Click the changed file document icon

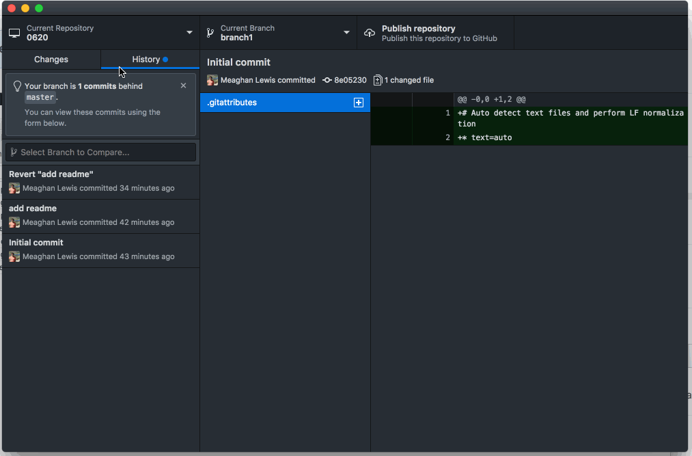[377, 80]
